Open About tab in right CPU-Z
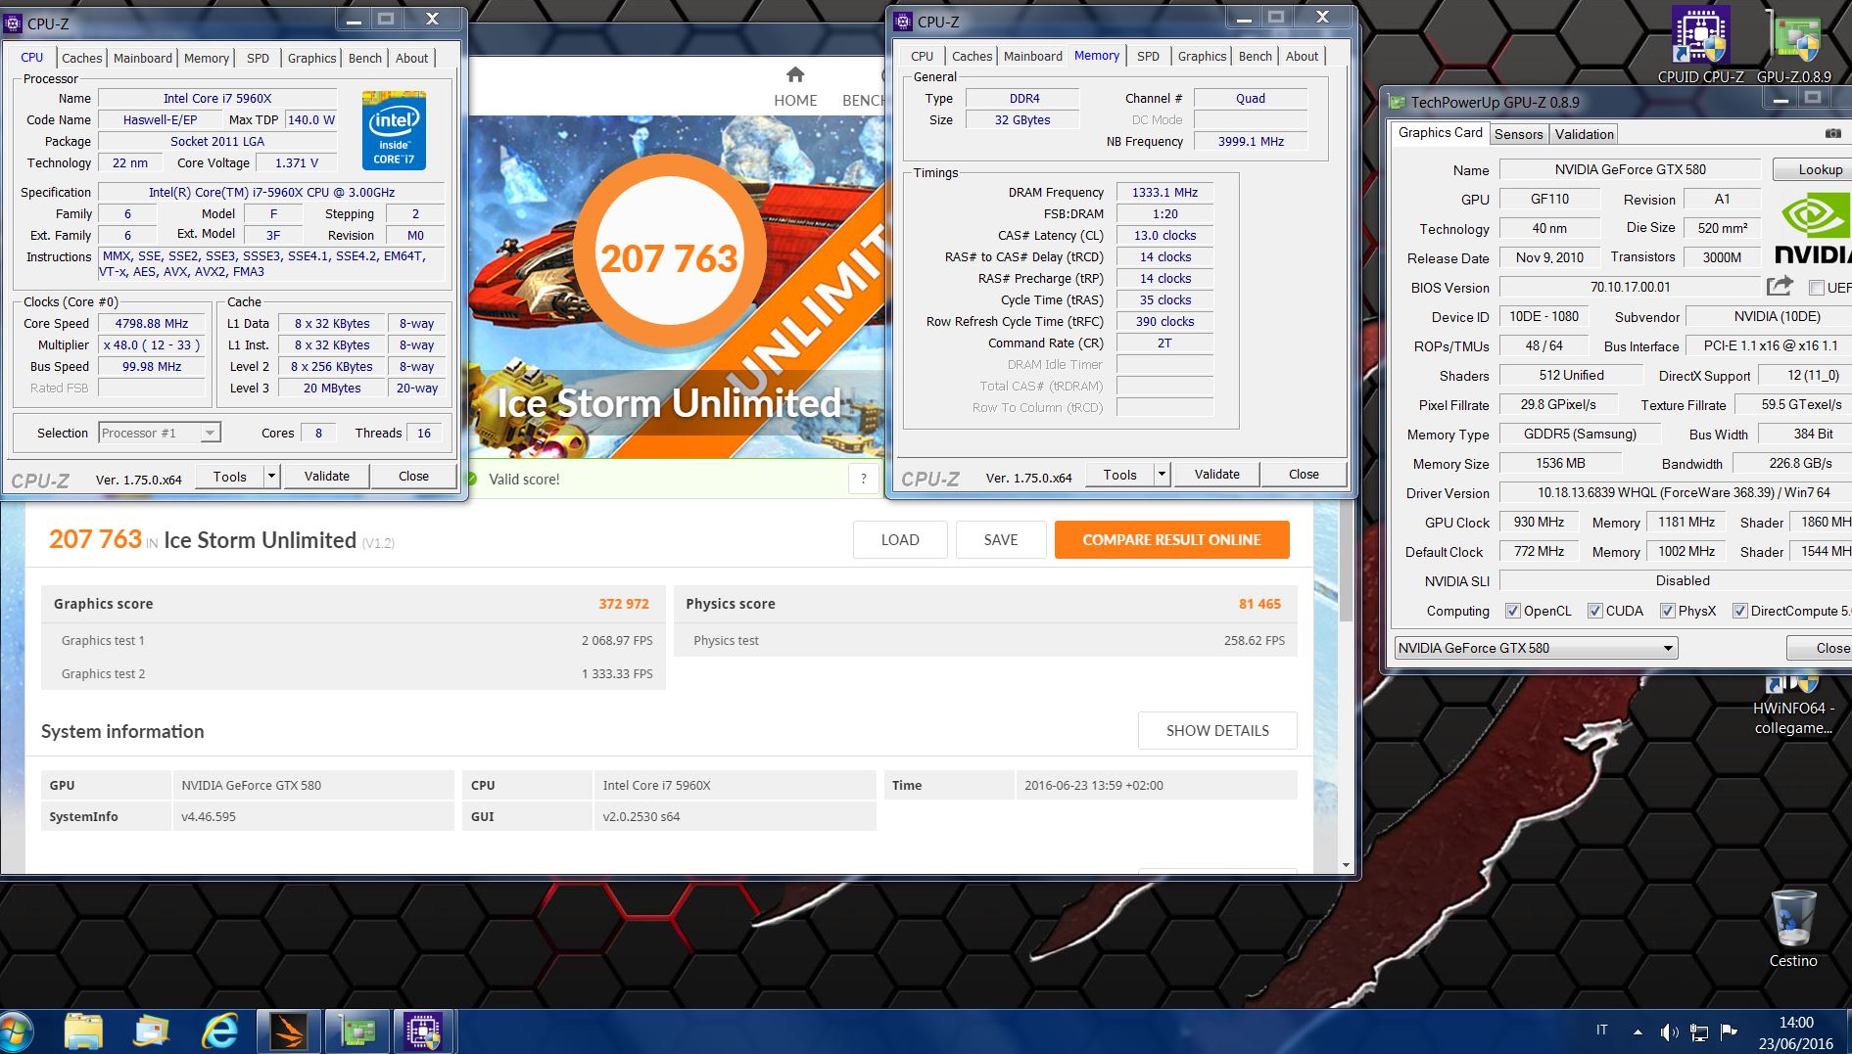Viewport: 1852px width, 1054px height. point(1302,56)
